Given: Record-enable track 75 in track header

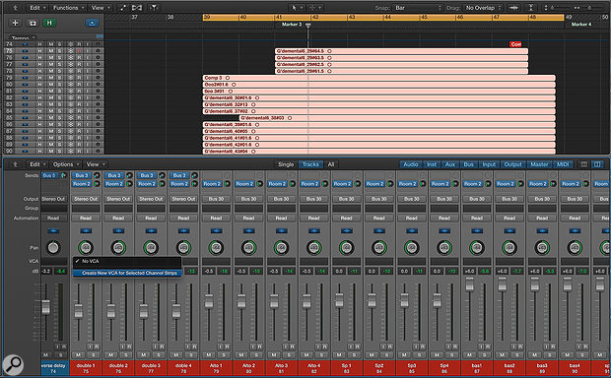Looking at the screenshot, I should click(79, 51).
